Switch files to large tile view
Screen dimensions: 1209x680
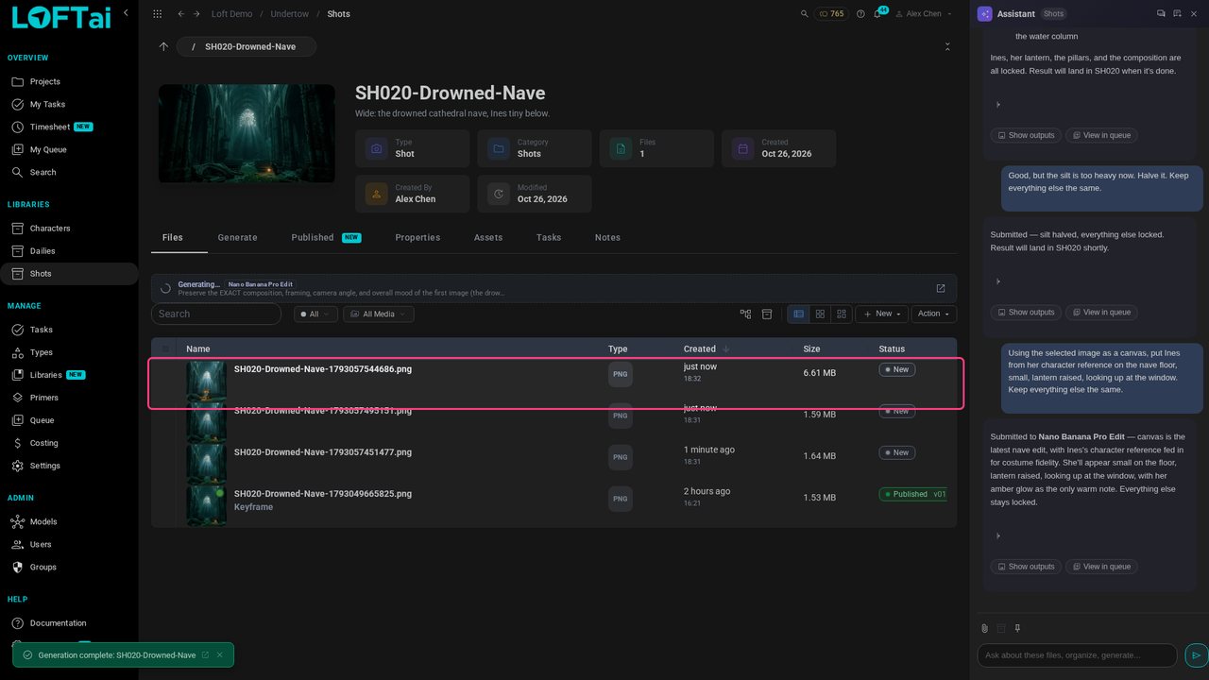[x=841, y=314]
